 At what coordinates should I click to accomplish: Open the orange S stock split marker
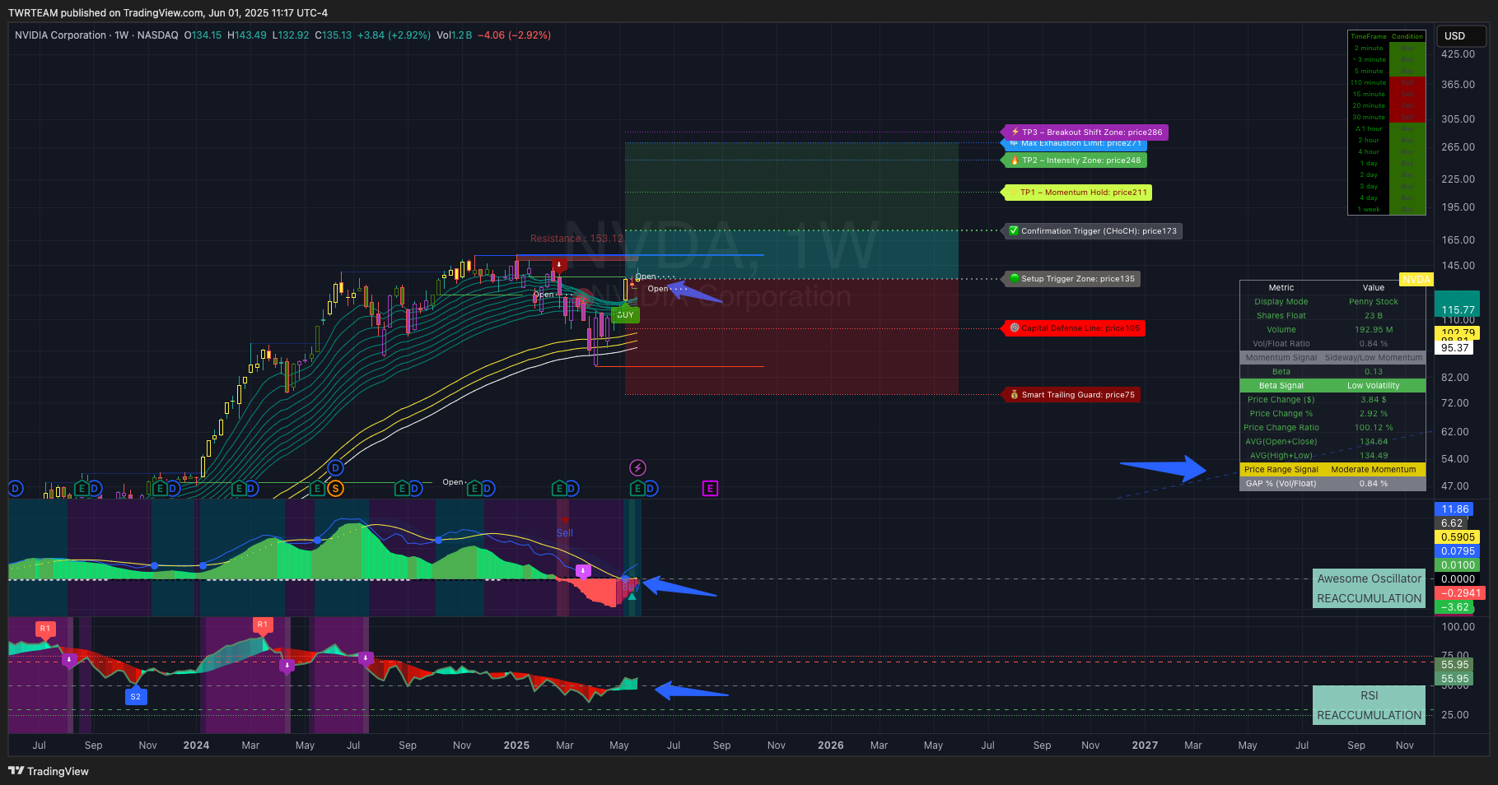pos(335,489)
